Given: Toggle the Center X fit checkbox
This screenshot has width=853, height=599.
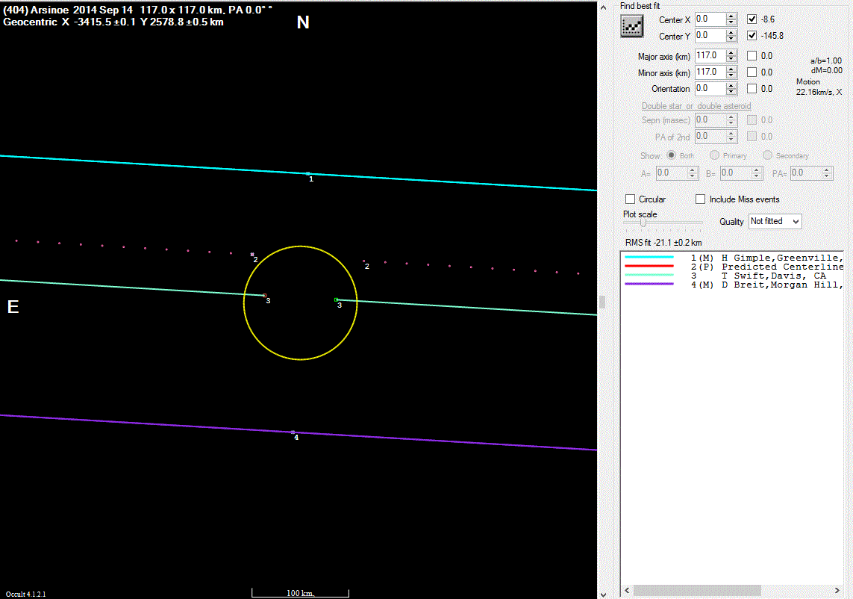Looking at the screenshot, I should [x=752, y=19].
